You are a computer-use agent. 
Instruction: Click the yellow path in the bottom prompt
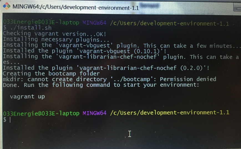(x=169, y=113)
